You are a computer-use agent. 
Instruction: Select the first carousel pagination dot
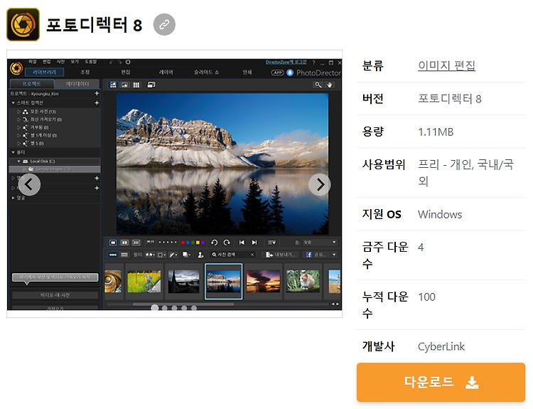(x=155, y=308)
